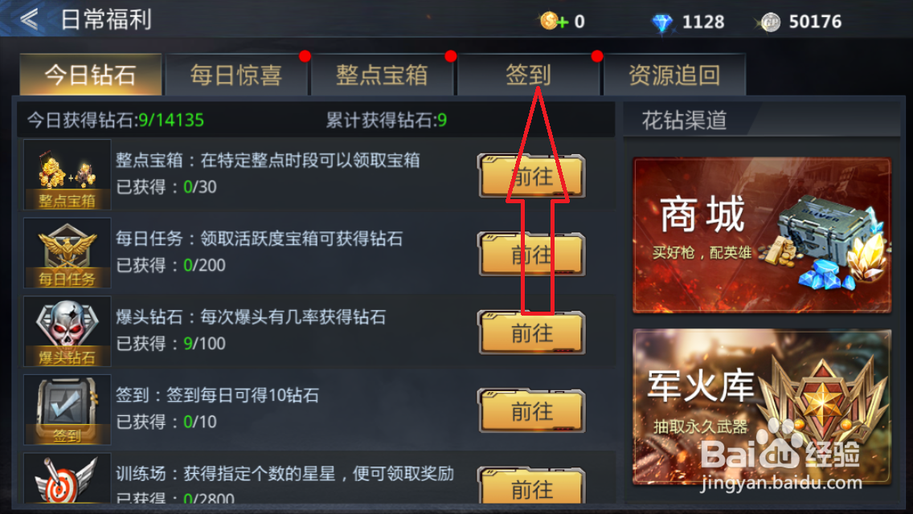Click 前往 button for 爆头钻石 row

pyautogui.click(x=531, y=333)
